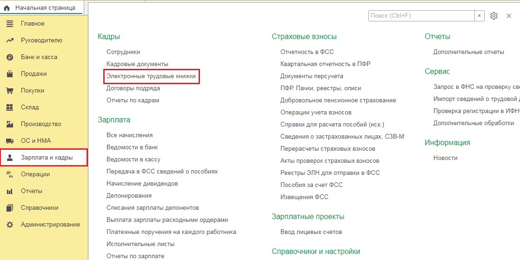520x260 pixels.
Task: Click the ruble coin icon for Банк и касса
Action: pyautogui.click(x=10, y=57)
